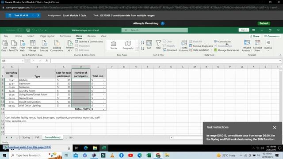Expand the Outline group
Viewport: 283px width, 159px height.
(x=268, y=46)
